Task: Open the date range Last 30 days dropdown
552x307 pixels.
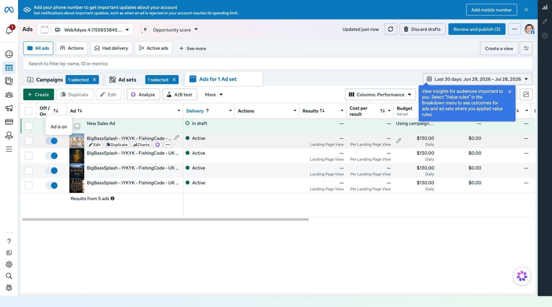Action: [x=477, y=79]
